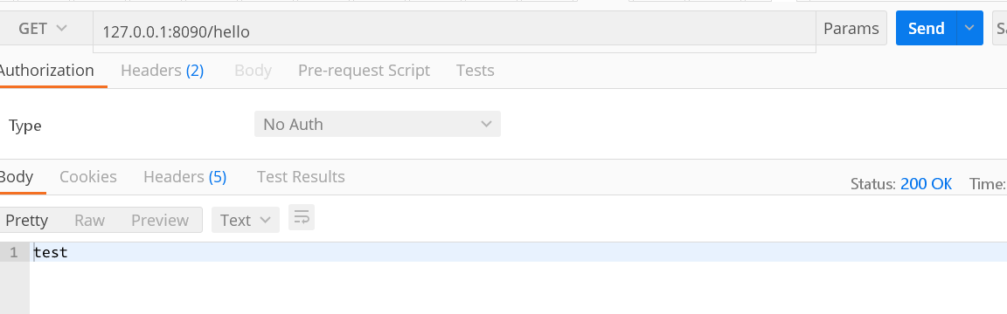This screenshot has width=1007, height=314.
Task: Open the Test Results tab
Action: [x=301, y=177]
